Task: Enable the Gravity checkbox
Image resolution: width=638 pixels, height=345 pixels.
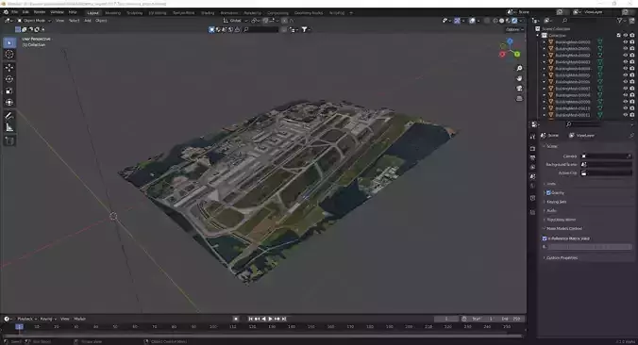Action: (548, 192)
